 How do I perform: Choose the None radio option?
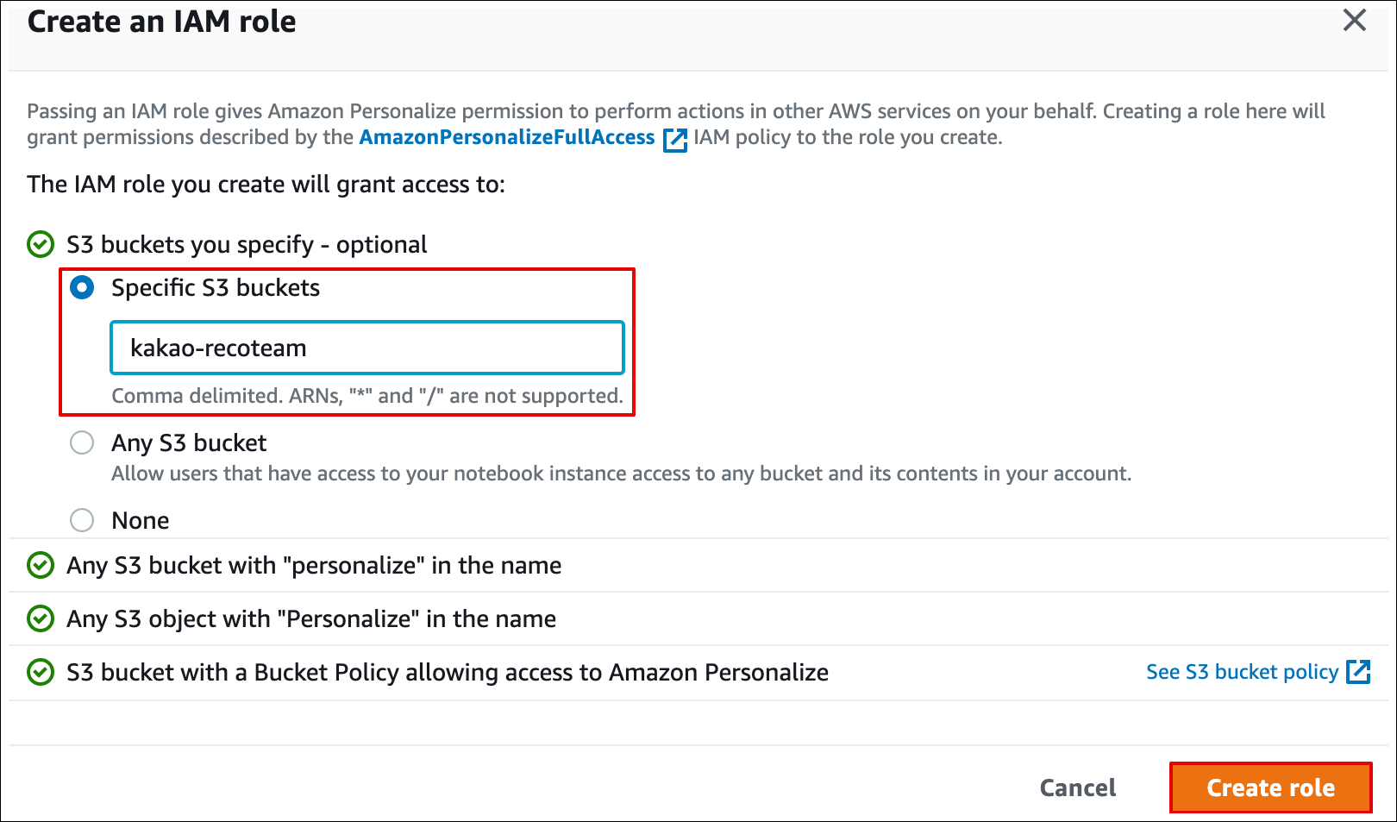coord(82,521)
